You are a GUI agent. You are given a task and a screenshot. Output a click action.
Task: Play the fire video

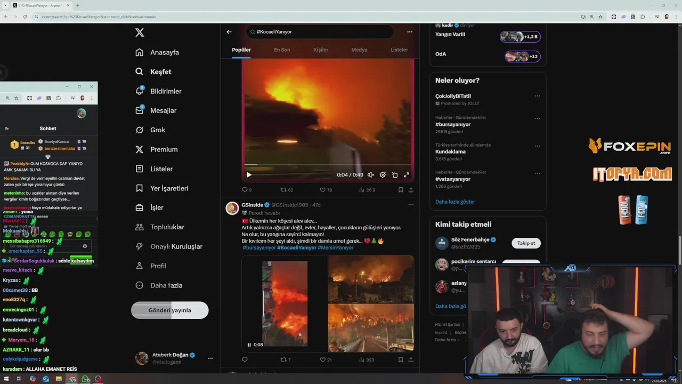tap(249, 175)
